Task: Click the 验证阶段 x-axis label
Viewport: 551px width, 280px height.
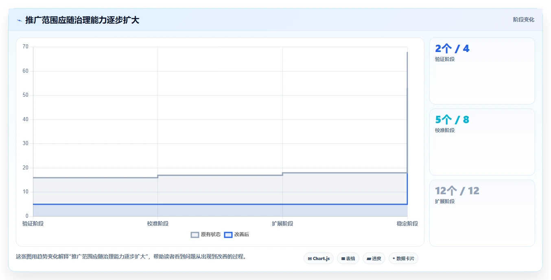Action: [33, 224]
